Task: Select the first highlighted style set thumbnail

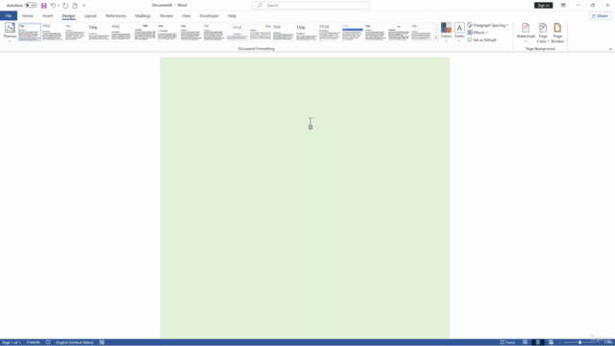Action: (x=30, y=32)
